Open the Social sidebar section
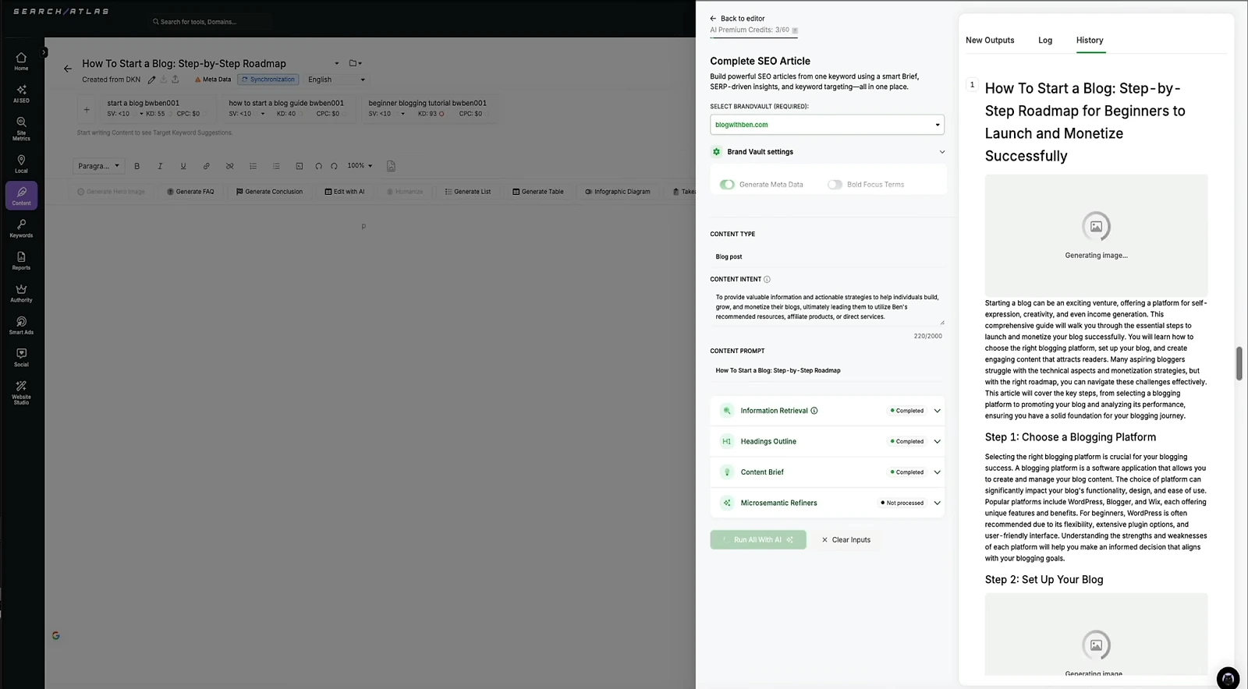1248x689 pixels. tap(21, 358)
